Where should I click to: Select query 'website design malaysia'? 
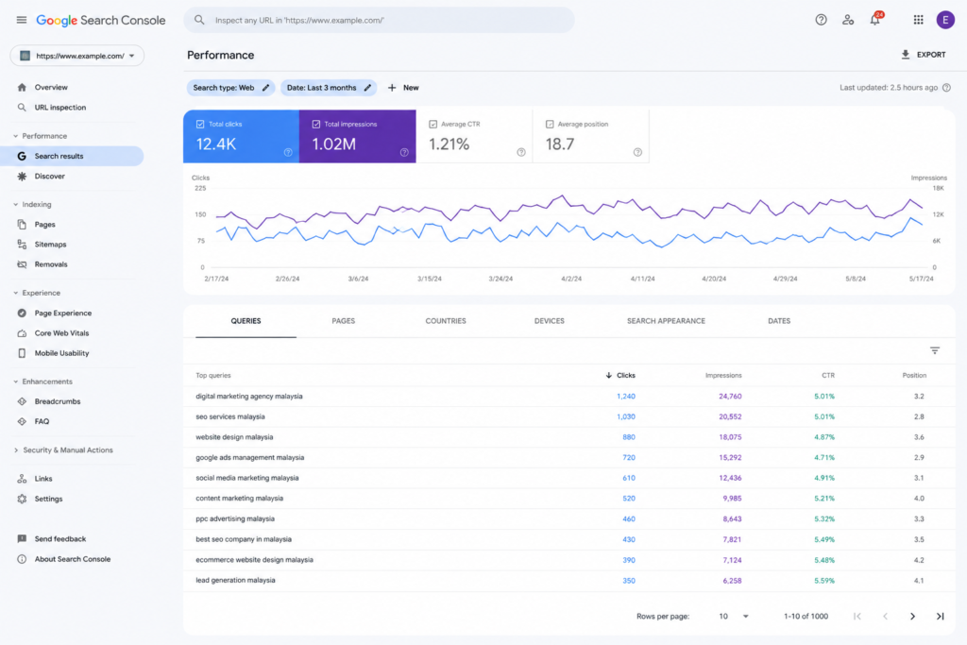pos(234,437)
